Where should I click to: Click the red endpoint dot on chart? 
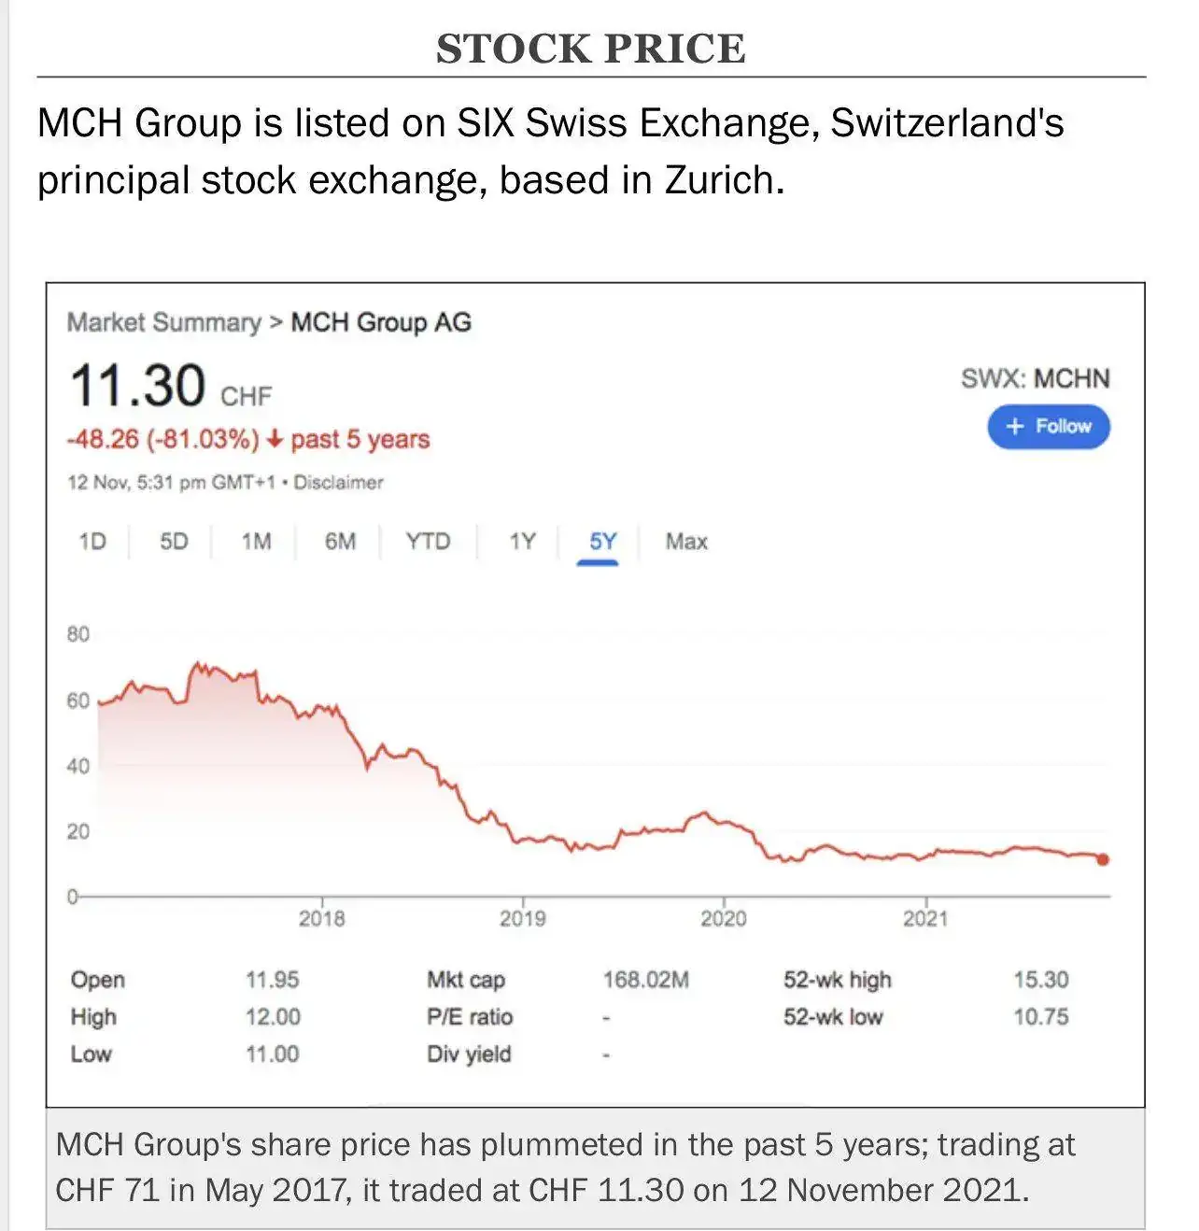click(1103, 859)
